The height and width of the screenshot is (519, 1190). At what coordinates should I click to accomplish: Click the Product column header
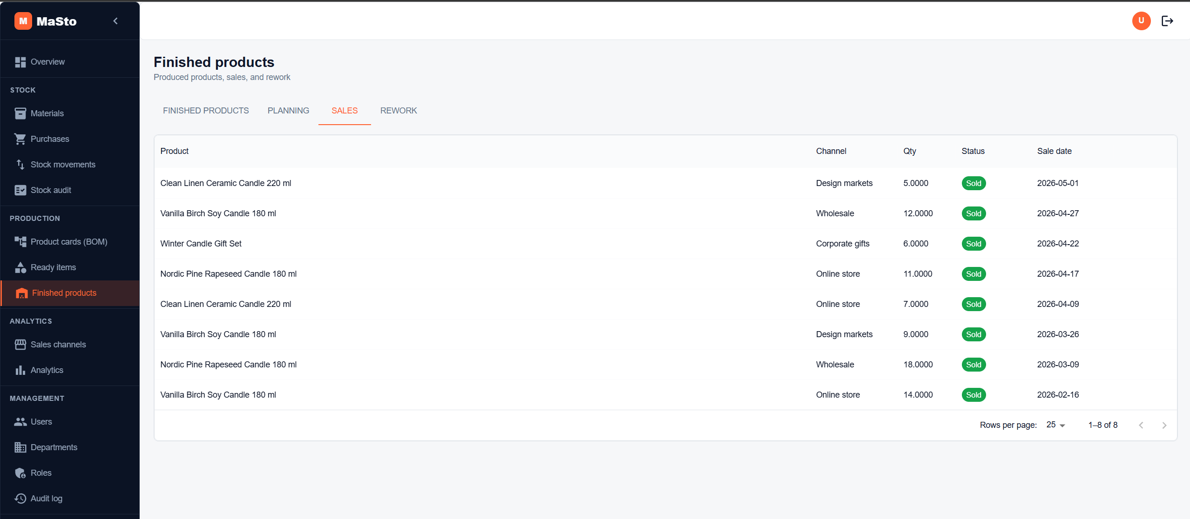click(175, 151)
